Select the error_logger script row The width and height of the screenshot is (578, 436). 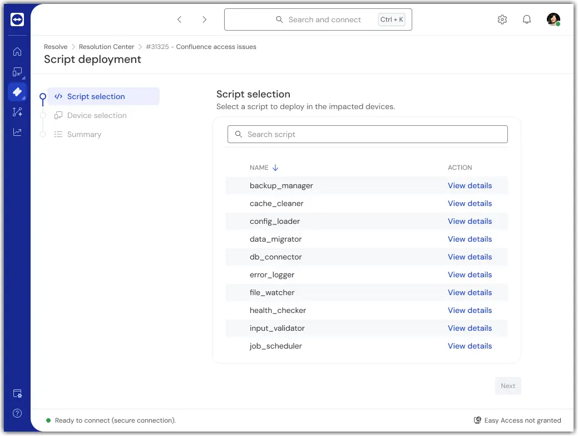[x=367, y=275]
